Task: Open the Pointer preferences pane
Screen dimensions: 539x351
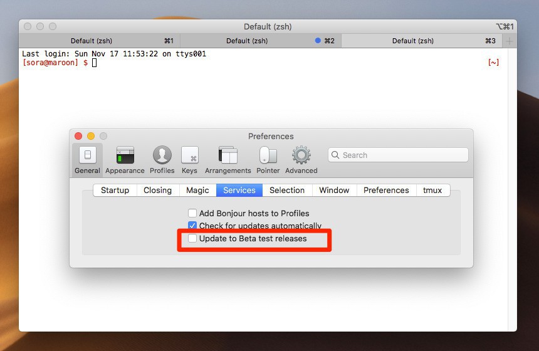Action: [268, 160]
